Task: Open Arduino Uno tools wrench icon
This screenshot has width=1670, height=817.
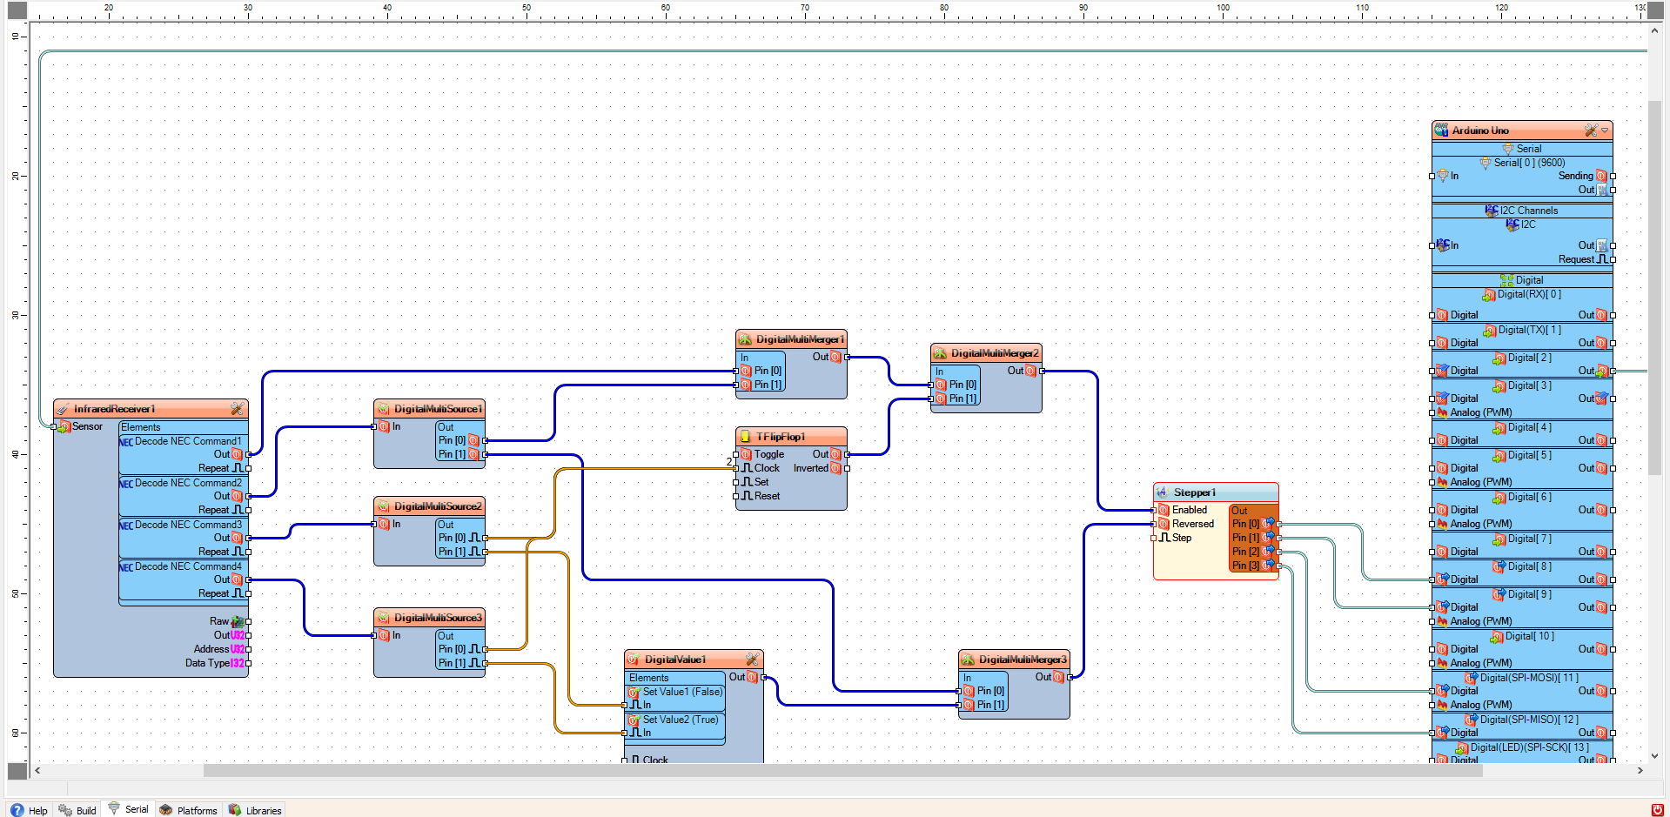Action: click(x=1591, y=131)
